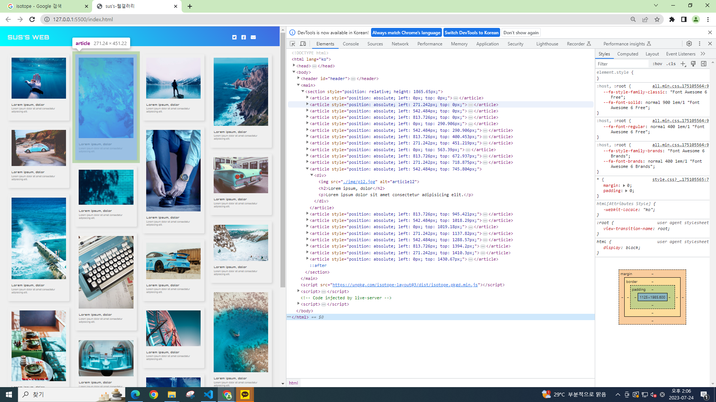Image resolution: width=716 pixels, height=402 pixels.
Task: Activate the inspect element picker icon
Action: pos(292,44)
